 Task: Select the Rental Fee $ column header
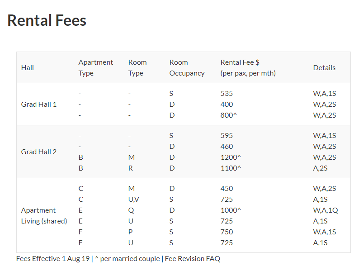pos(248,68)
